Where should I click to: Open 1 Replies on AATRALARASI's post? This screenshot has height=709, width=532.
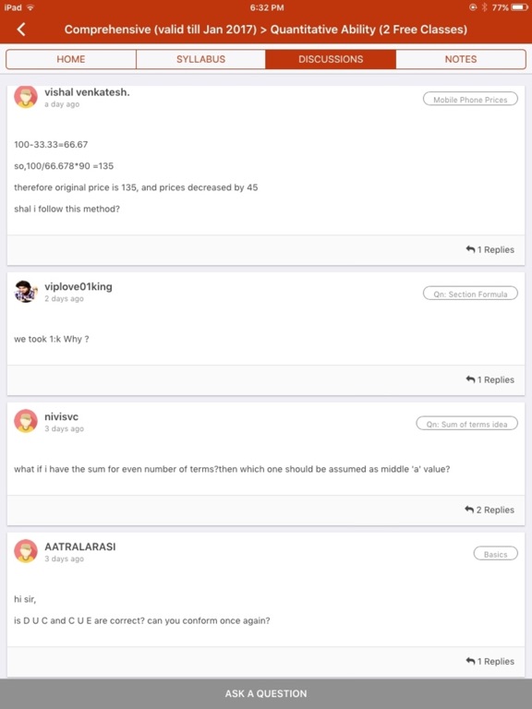pos(490,661)
